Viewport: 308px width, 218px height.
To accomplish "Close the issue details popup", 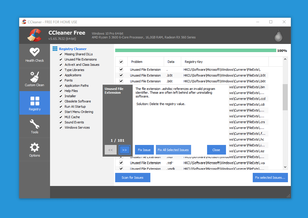I will click(216, 150).
